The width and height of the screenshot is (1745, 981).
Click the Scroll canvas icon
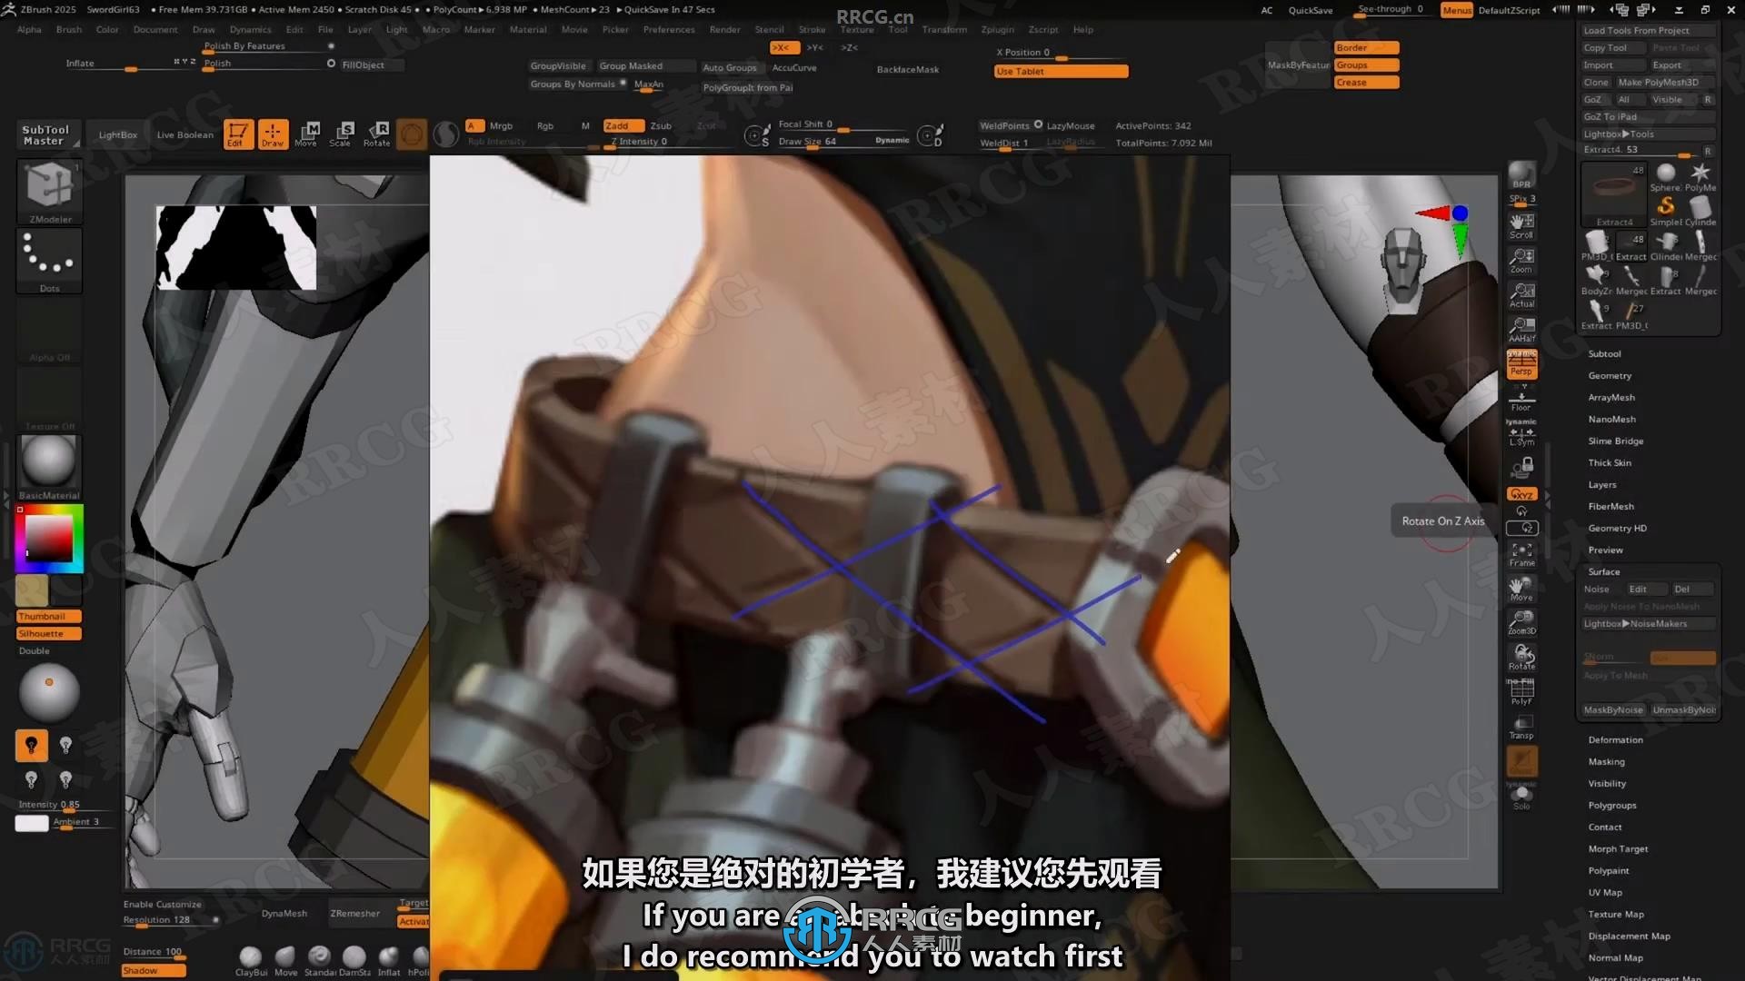pyautogui.click(x=1521, y=226)
